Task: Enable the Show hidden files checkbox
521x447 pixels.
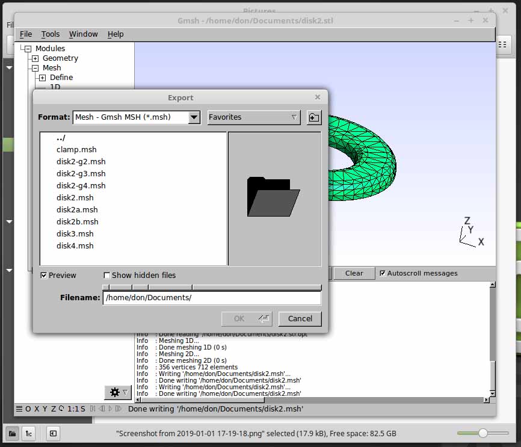Action: click(x=106, y=276)
